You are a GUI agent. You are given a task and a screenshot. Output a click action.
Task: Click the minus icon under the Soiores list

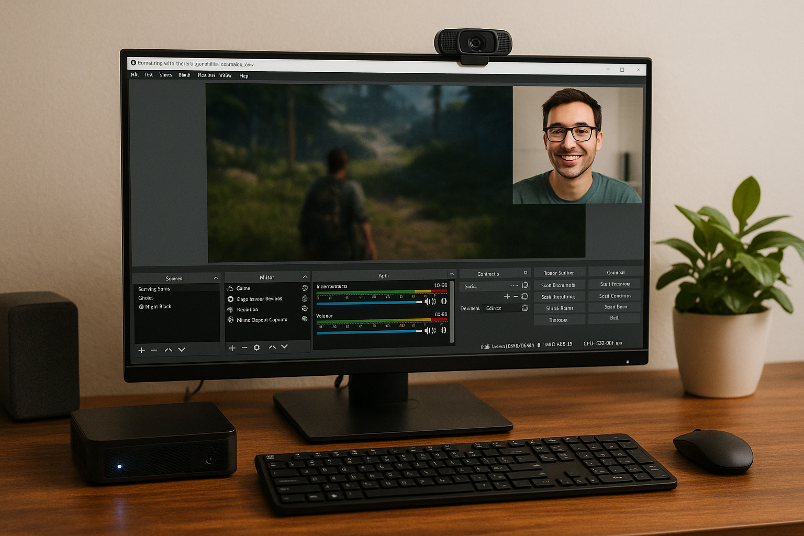[154, 350]
